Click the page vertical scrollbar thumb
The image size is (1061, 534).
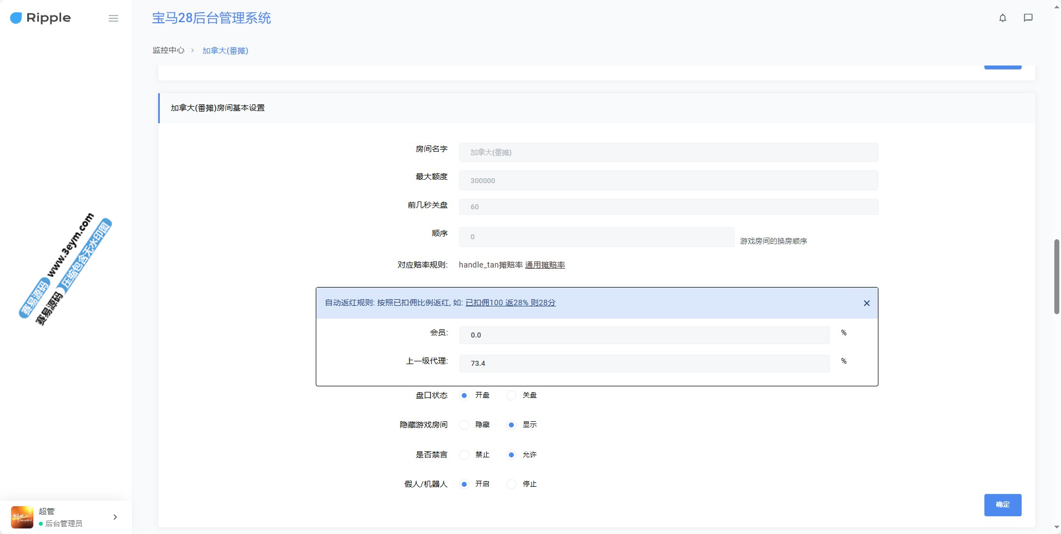click(x=1057, y=276)
